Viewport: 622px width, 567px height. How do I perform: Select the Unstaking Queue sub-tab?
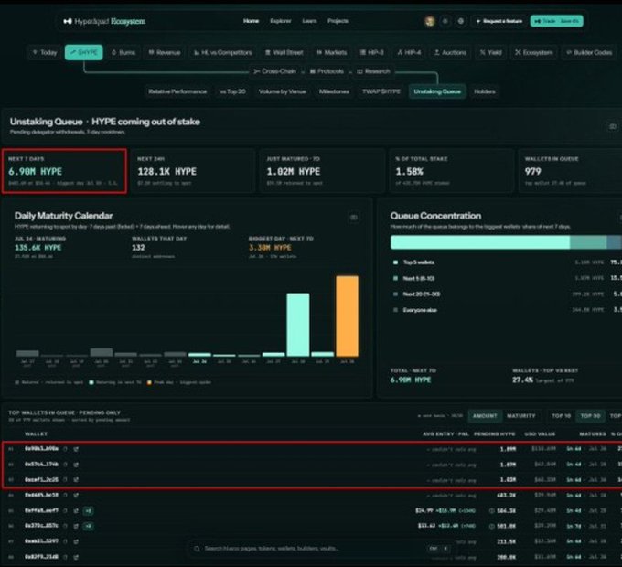pyautogui.click(x=437, y=91)
